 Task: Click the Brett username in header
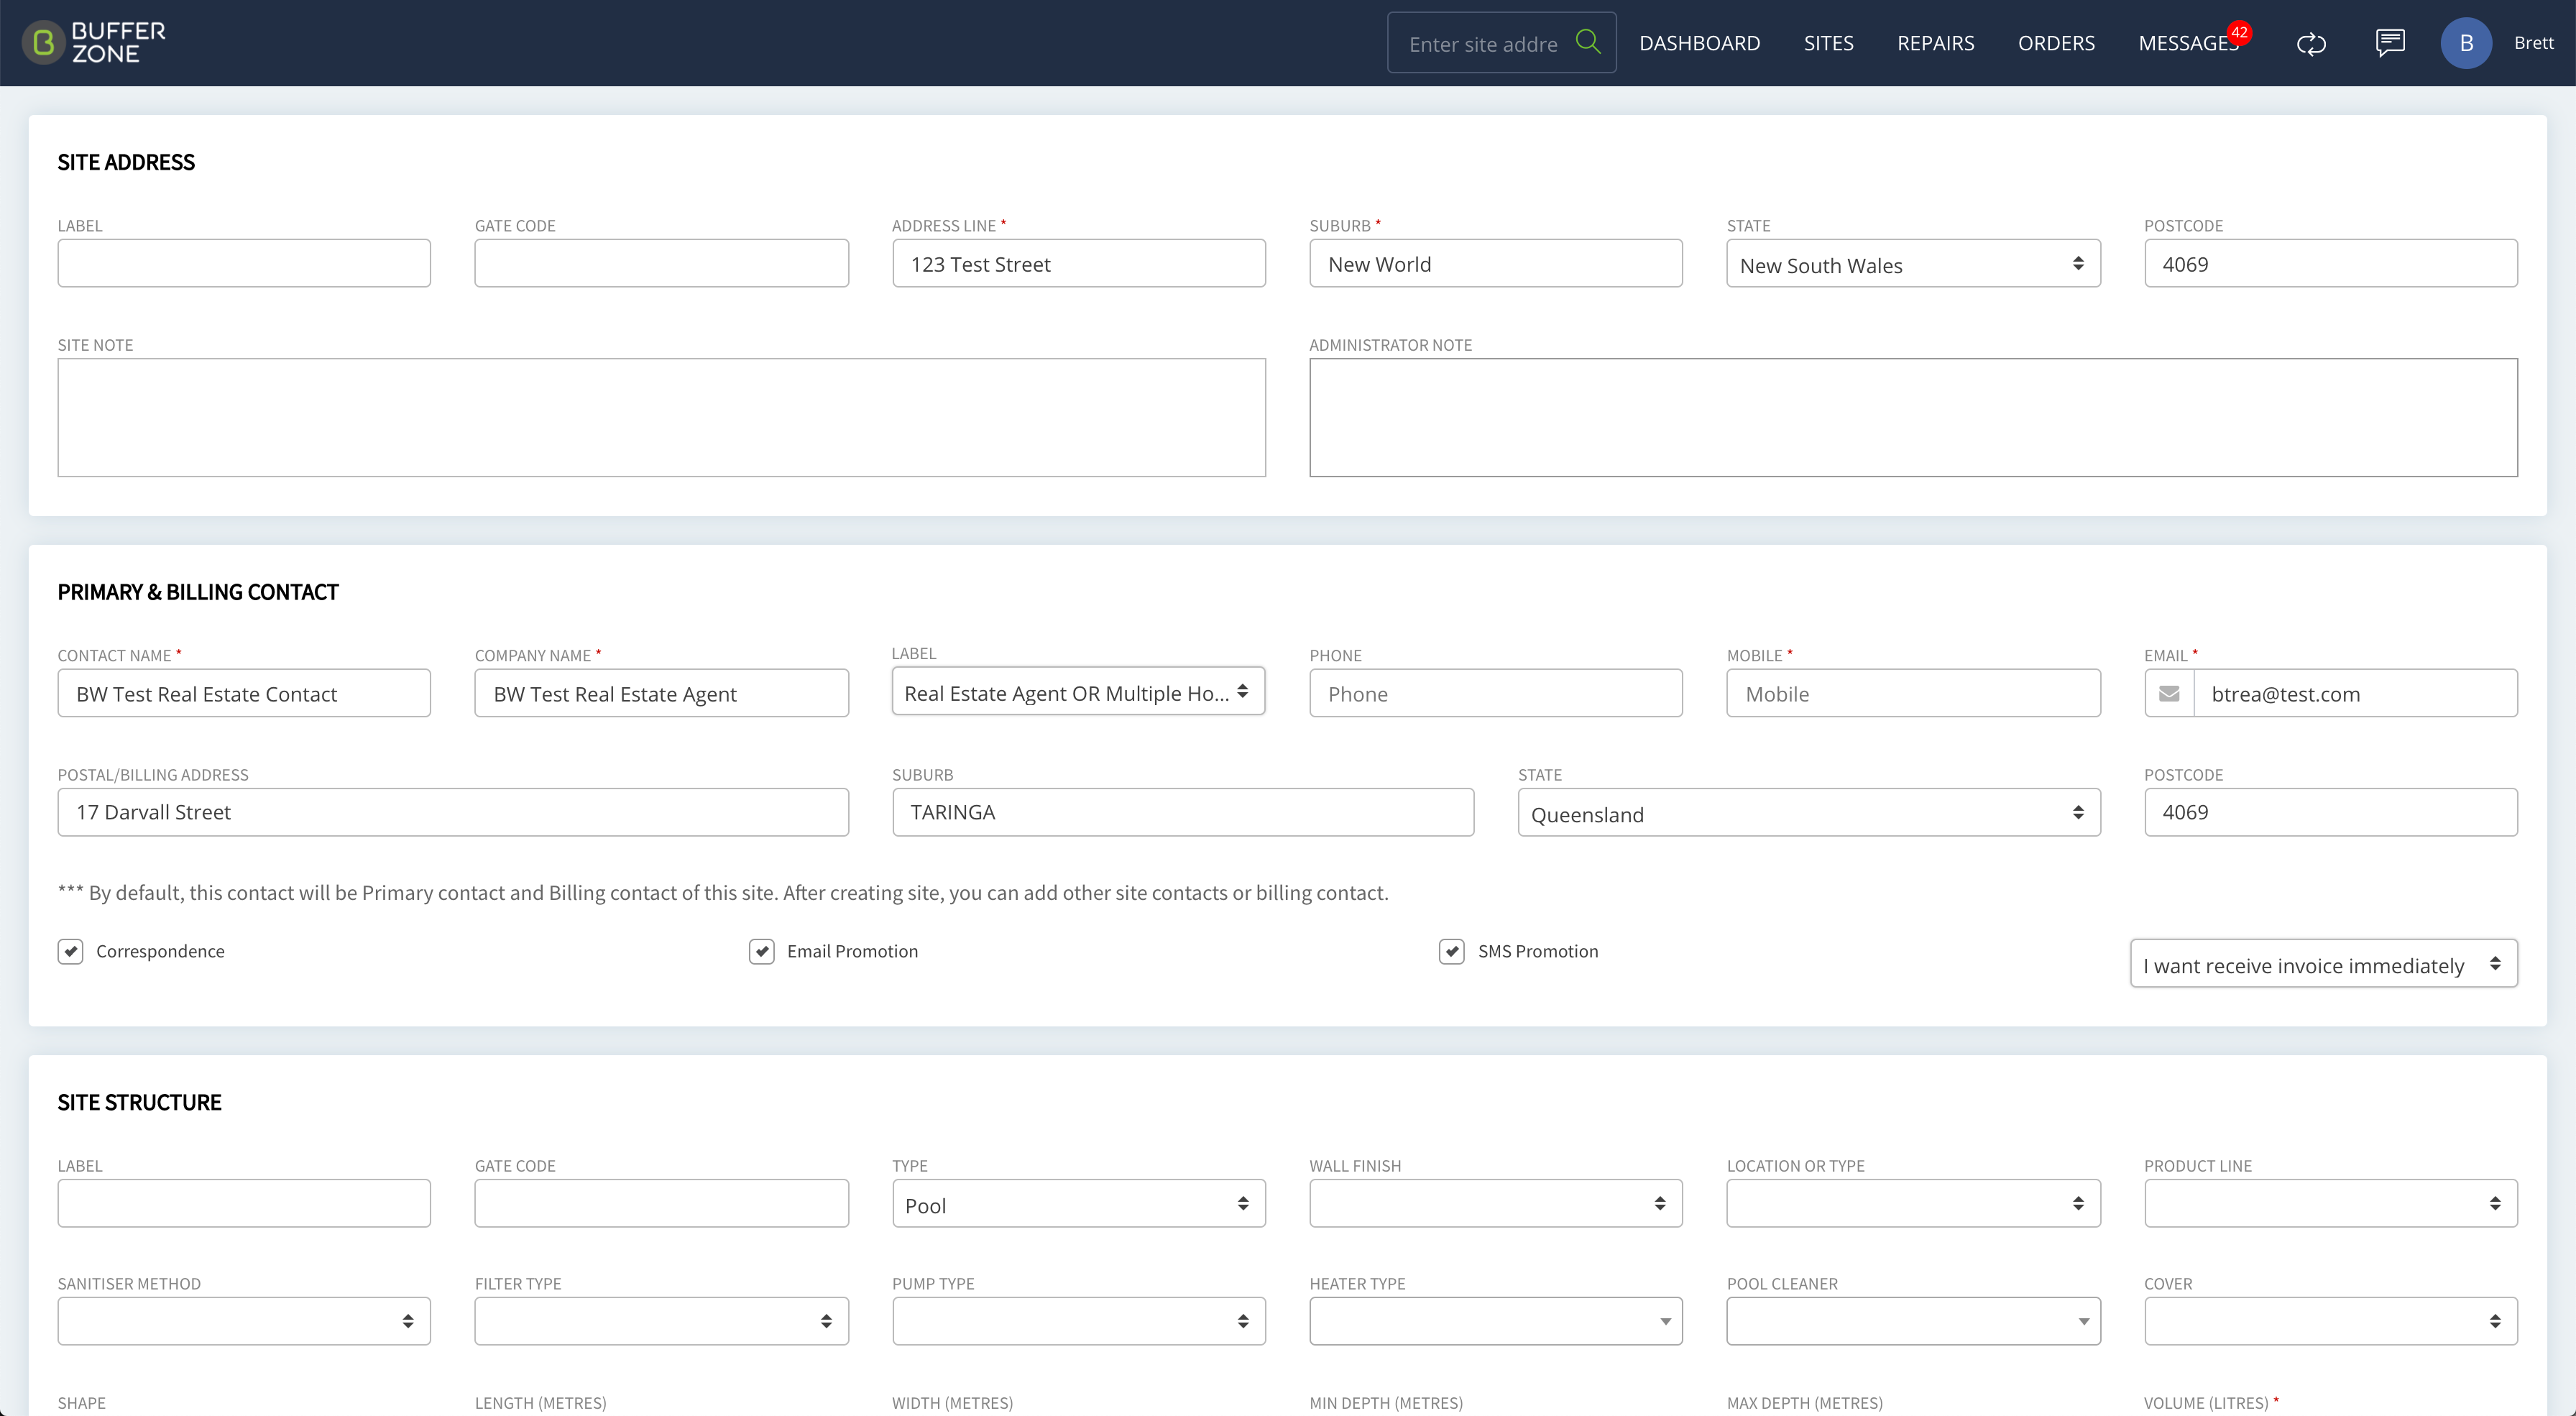click(2533, 43)
